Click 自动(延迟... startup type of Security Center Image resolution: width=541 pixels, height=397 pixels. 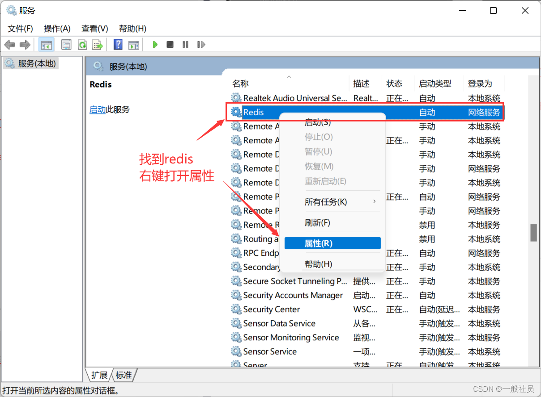coord(439,309)
